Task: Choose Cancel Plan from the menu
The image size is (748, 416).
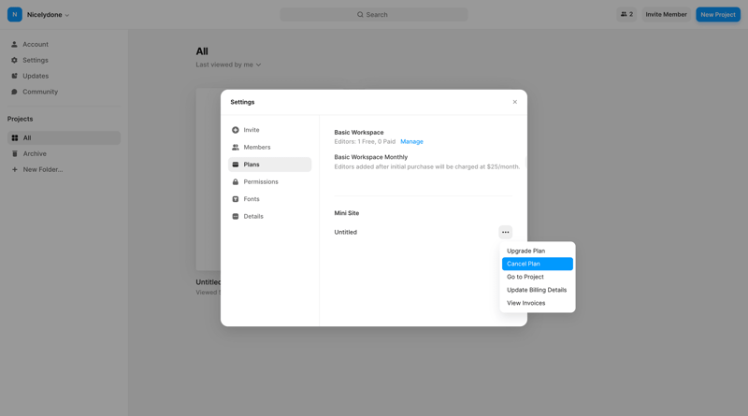Action: coord(537,264)
